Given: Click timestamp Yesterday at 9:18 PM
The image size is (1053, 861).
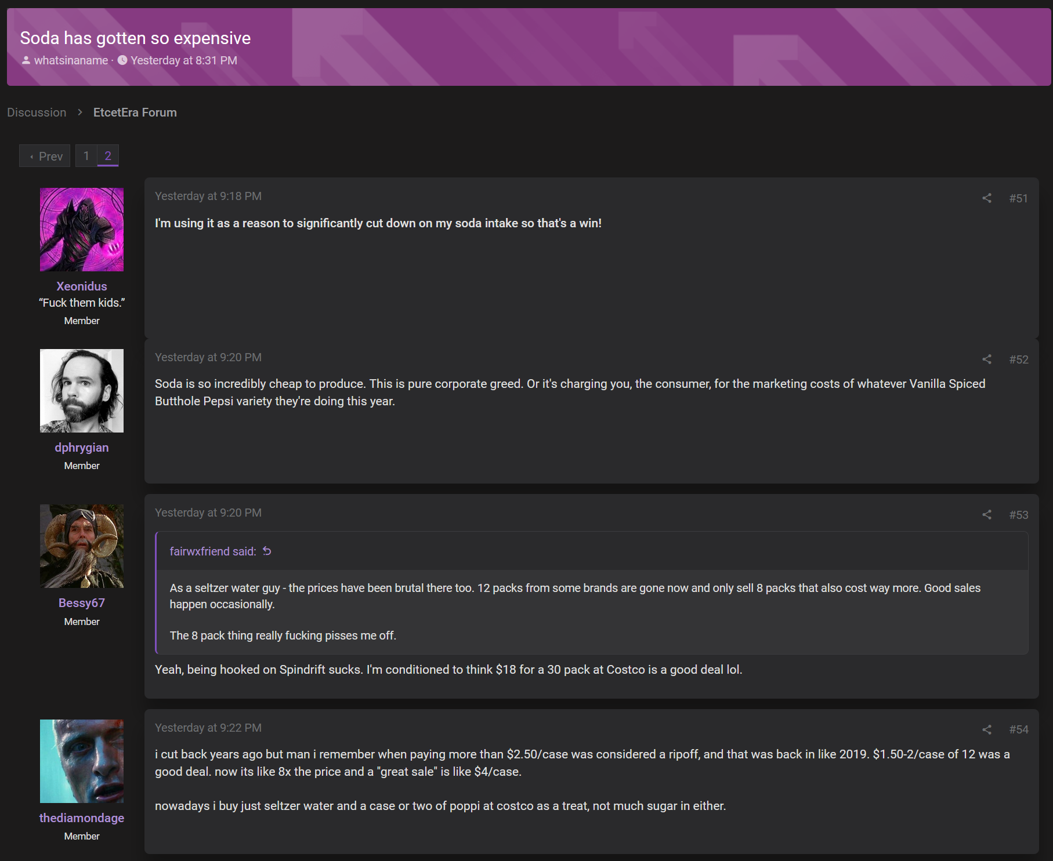Looking at the screenshot, I should click(x=208, y=196).
